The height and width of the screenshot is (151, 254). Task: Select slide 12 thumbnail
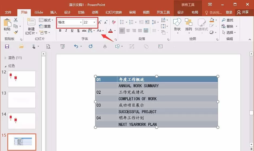[22, 79]
